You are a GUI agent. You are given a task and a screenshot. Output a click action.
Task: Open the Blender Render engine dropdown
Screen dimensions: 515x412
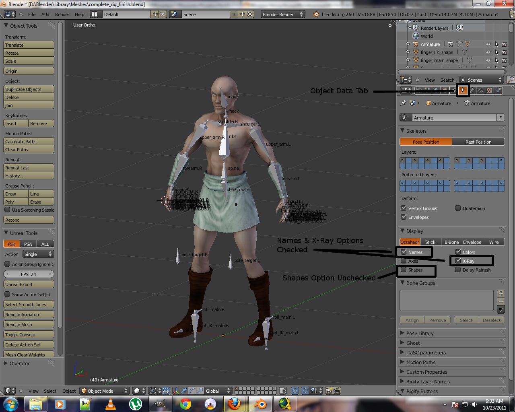coord(283,14)
